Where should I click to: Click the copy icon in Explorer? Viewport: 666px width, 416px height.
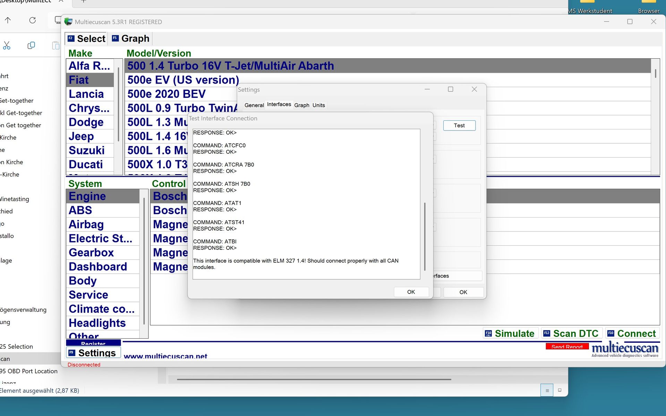31,45
